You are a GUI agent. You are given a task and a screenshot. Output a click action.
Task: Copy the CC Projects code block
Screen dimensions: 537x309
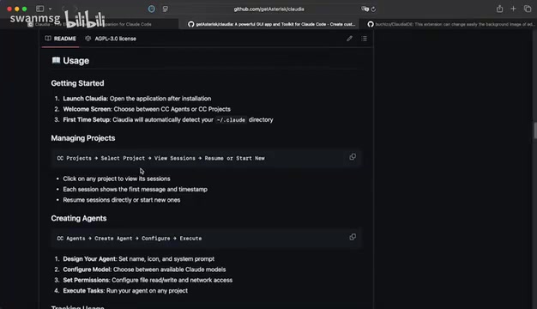coord(353,157)
